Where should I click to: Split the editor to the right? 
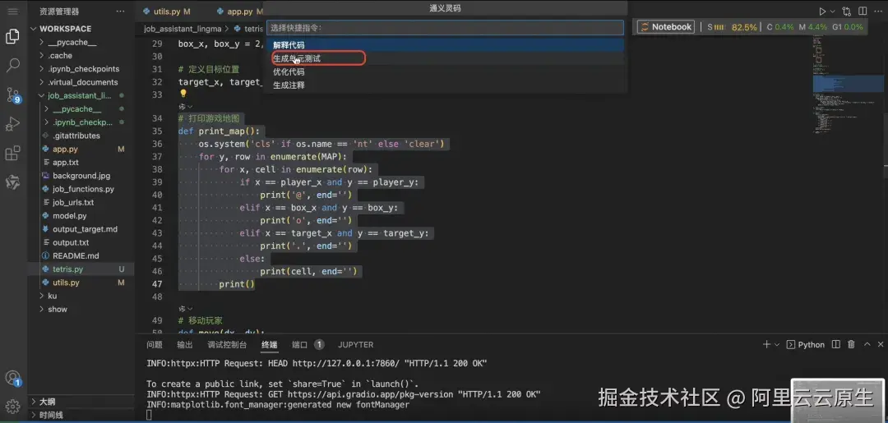click(863, 11)
